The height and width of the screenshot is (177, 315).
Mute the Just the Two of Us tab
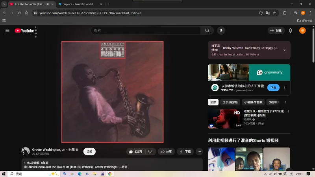48,4
